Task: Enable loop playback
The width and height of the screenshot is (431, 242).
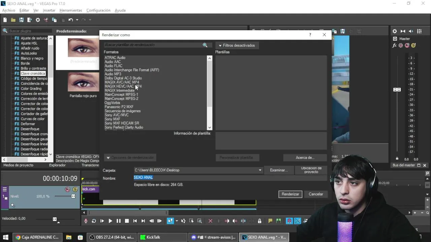Action: pyautogui.click(x=94, y=221)
